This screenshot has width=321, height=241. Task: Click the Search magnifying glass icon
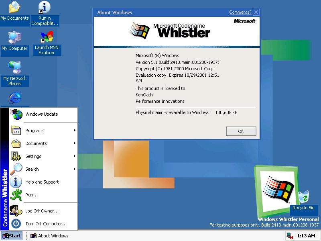point(16,169)
